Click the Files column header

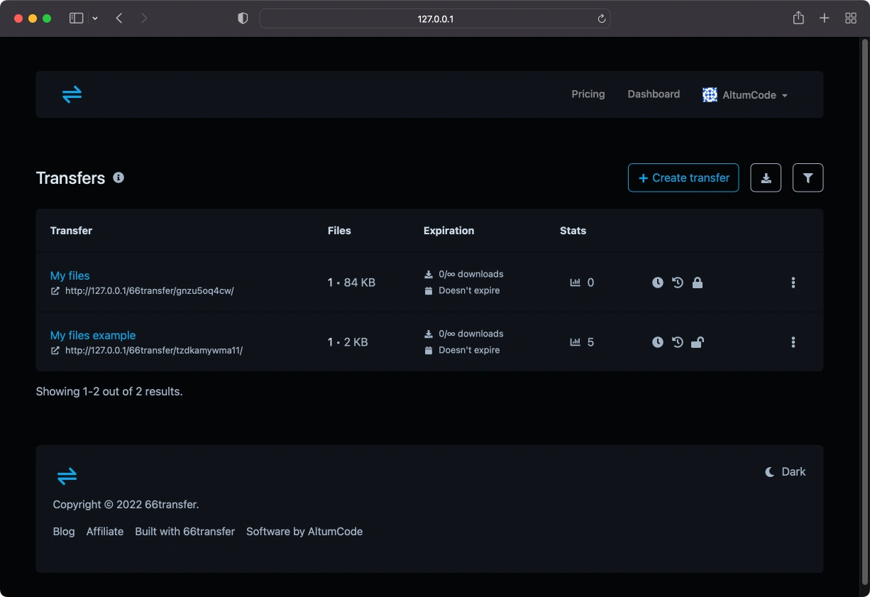click(339, 231)
